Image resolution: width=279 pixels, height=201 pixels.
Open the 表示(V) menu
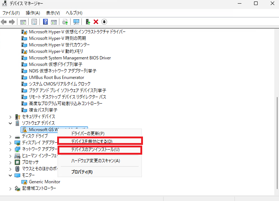(53, 13)
